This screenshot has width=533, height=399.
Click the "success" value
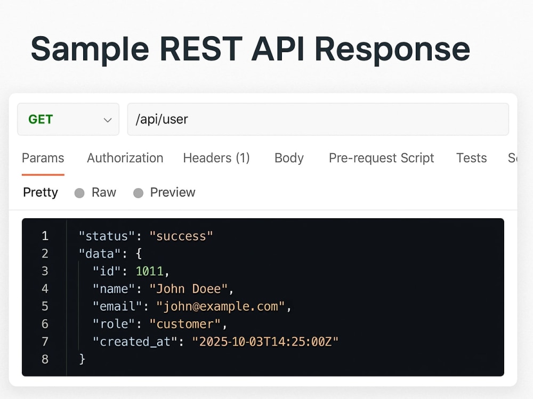click(181, 236)
